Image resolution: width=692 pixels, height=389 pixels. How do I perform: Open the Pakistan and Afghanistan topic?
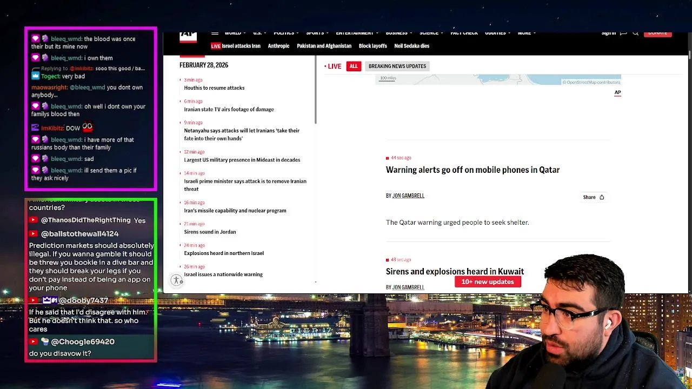click(x=324, y=46)
